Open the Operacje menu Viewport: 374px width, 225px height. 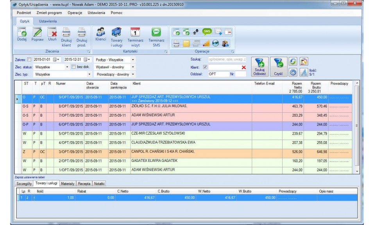click(75, 12)
